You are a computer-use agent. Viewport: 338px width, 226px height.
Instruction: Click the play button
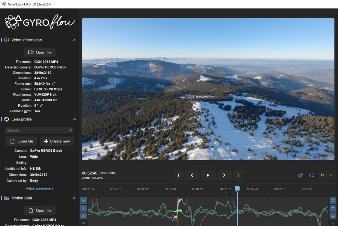click(208, 175)
